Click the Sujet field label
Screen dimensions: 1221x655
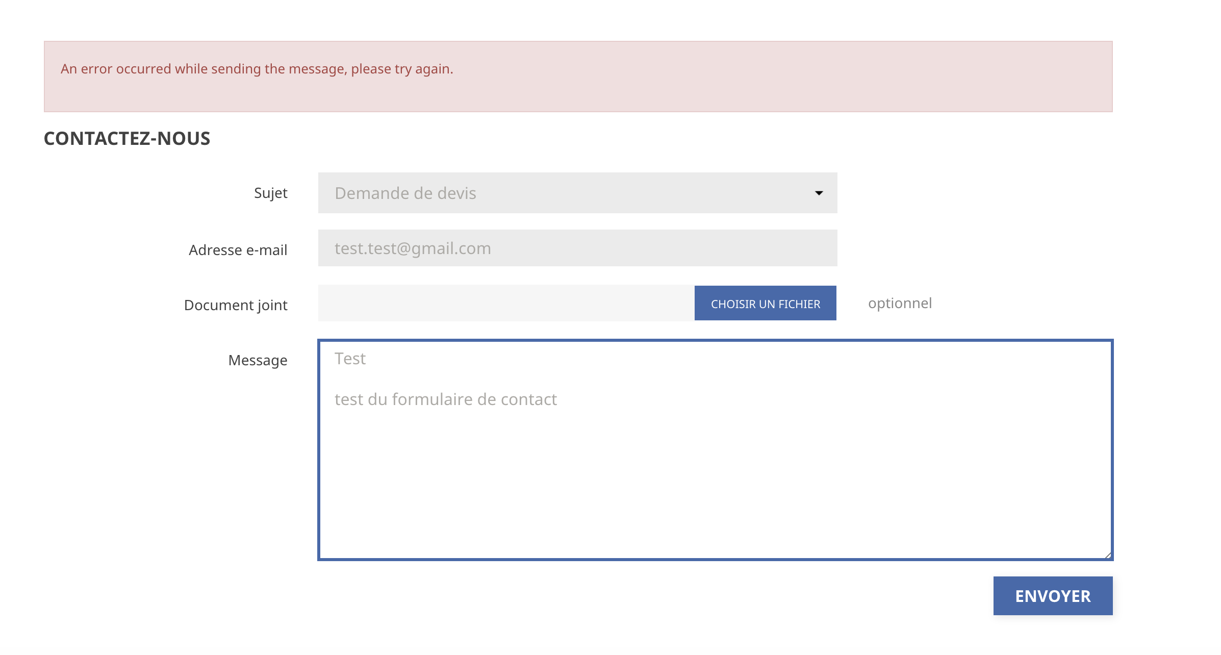270,193
